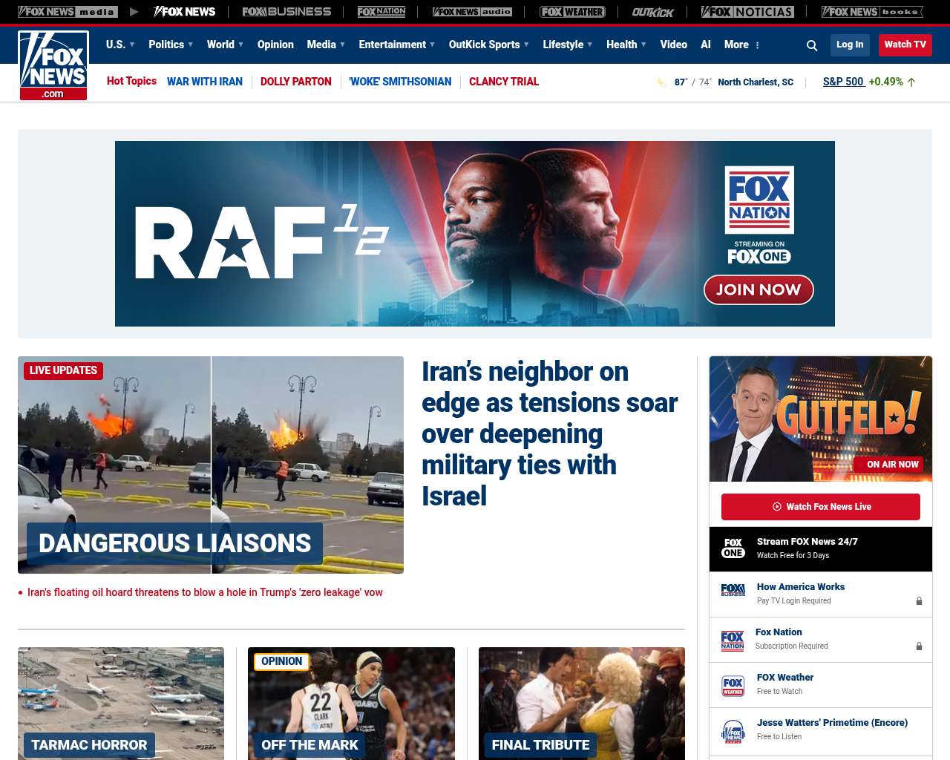Open the FOX Weather listing title
Image resolution: width=950 pixels, height=760 pixels.
coord(785,678)
